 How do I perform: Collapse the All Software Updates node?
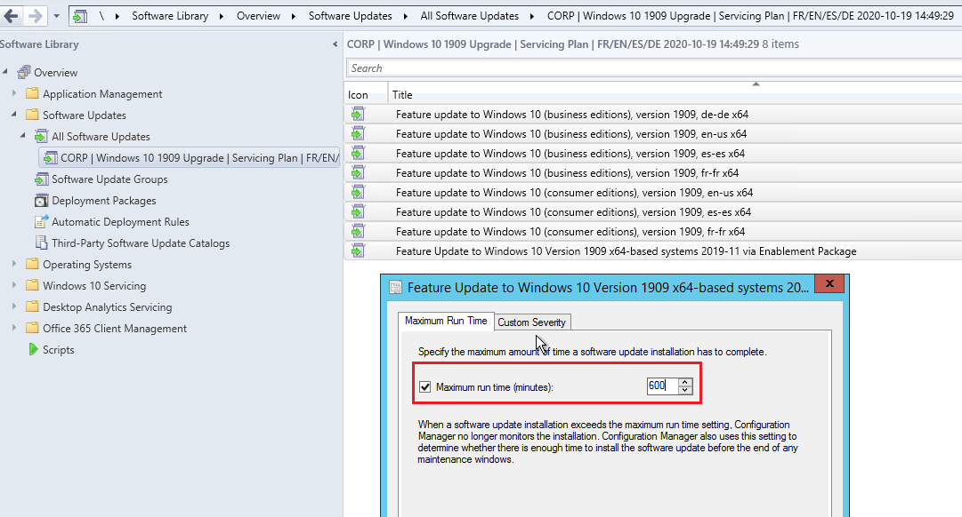point(23,136)
